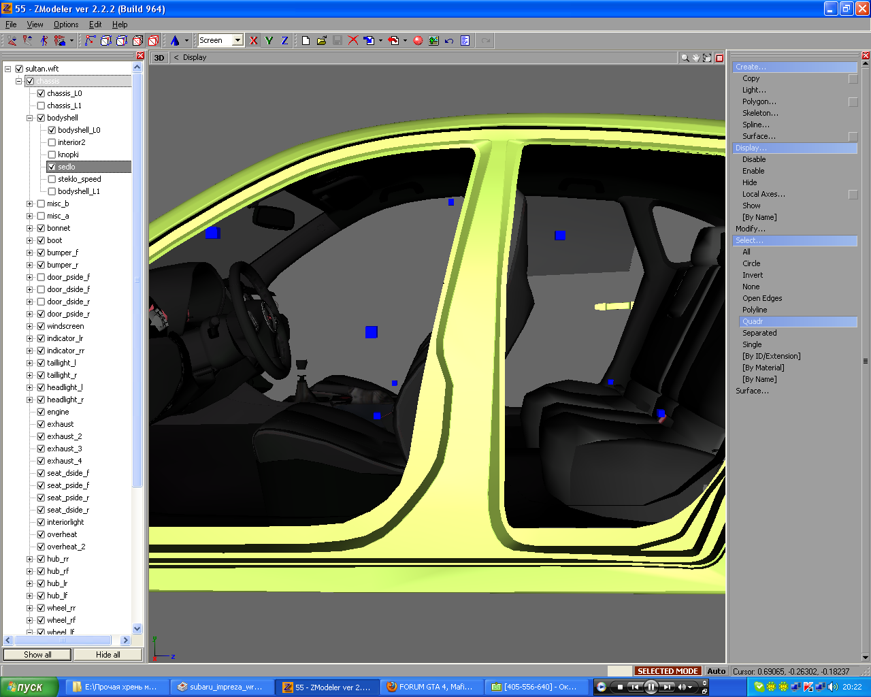Collapse the bodyshell tree node
871x697 pixels.
point(29,118)
